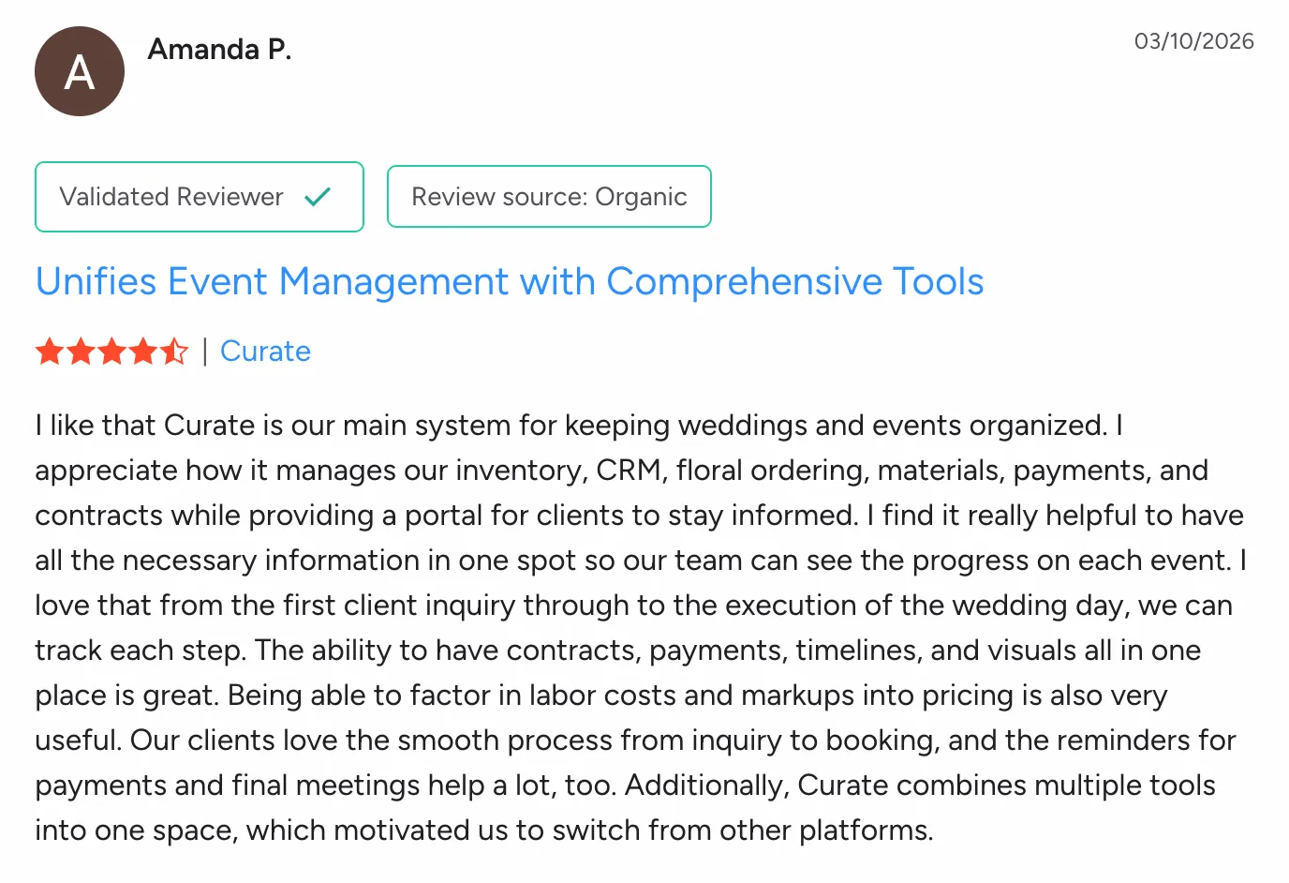This screenshot has width=1289, height=883.
Task: Enable validation status on the reviewer badge
Action: pyautogui.click(x=199, y=197)
